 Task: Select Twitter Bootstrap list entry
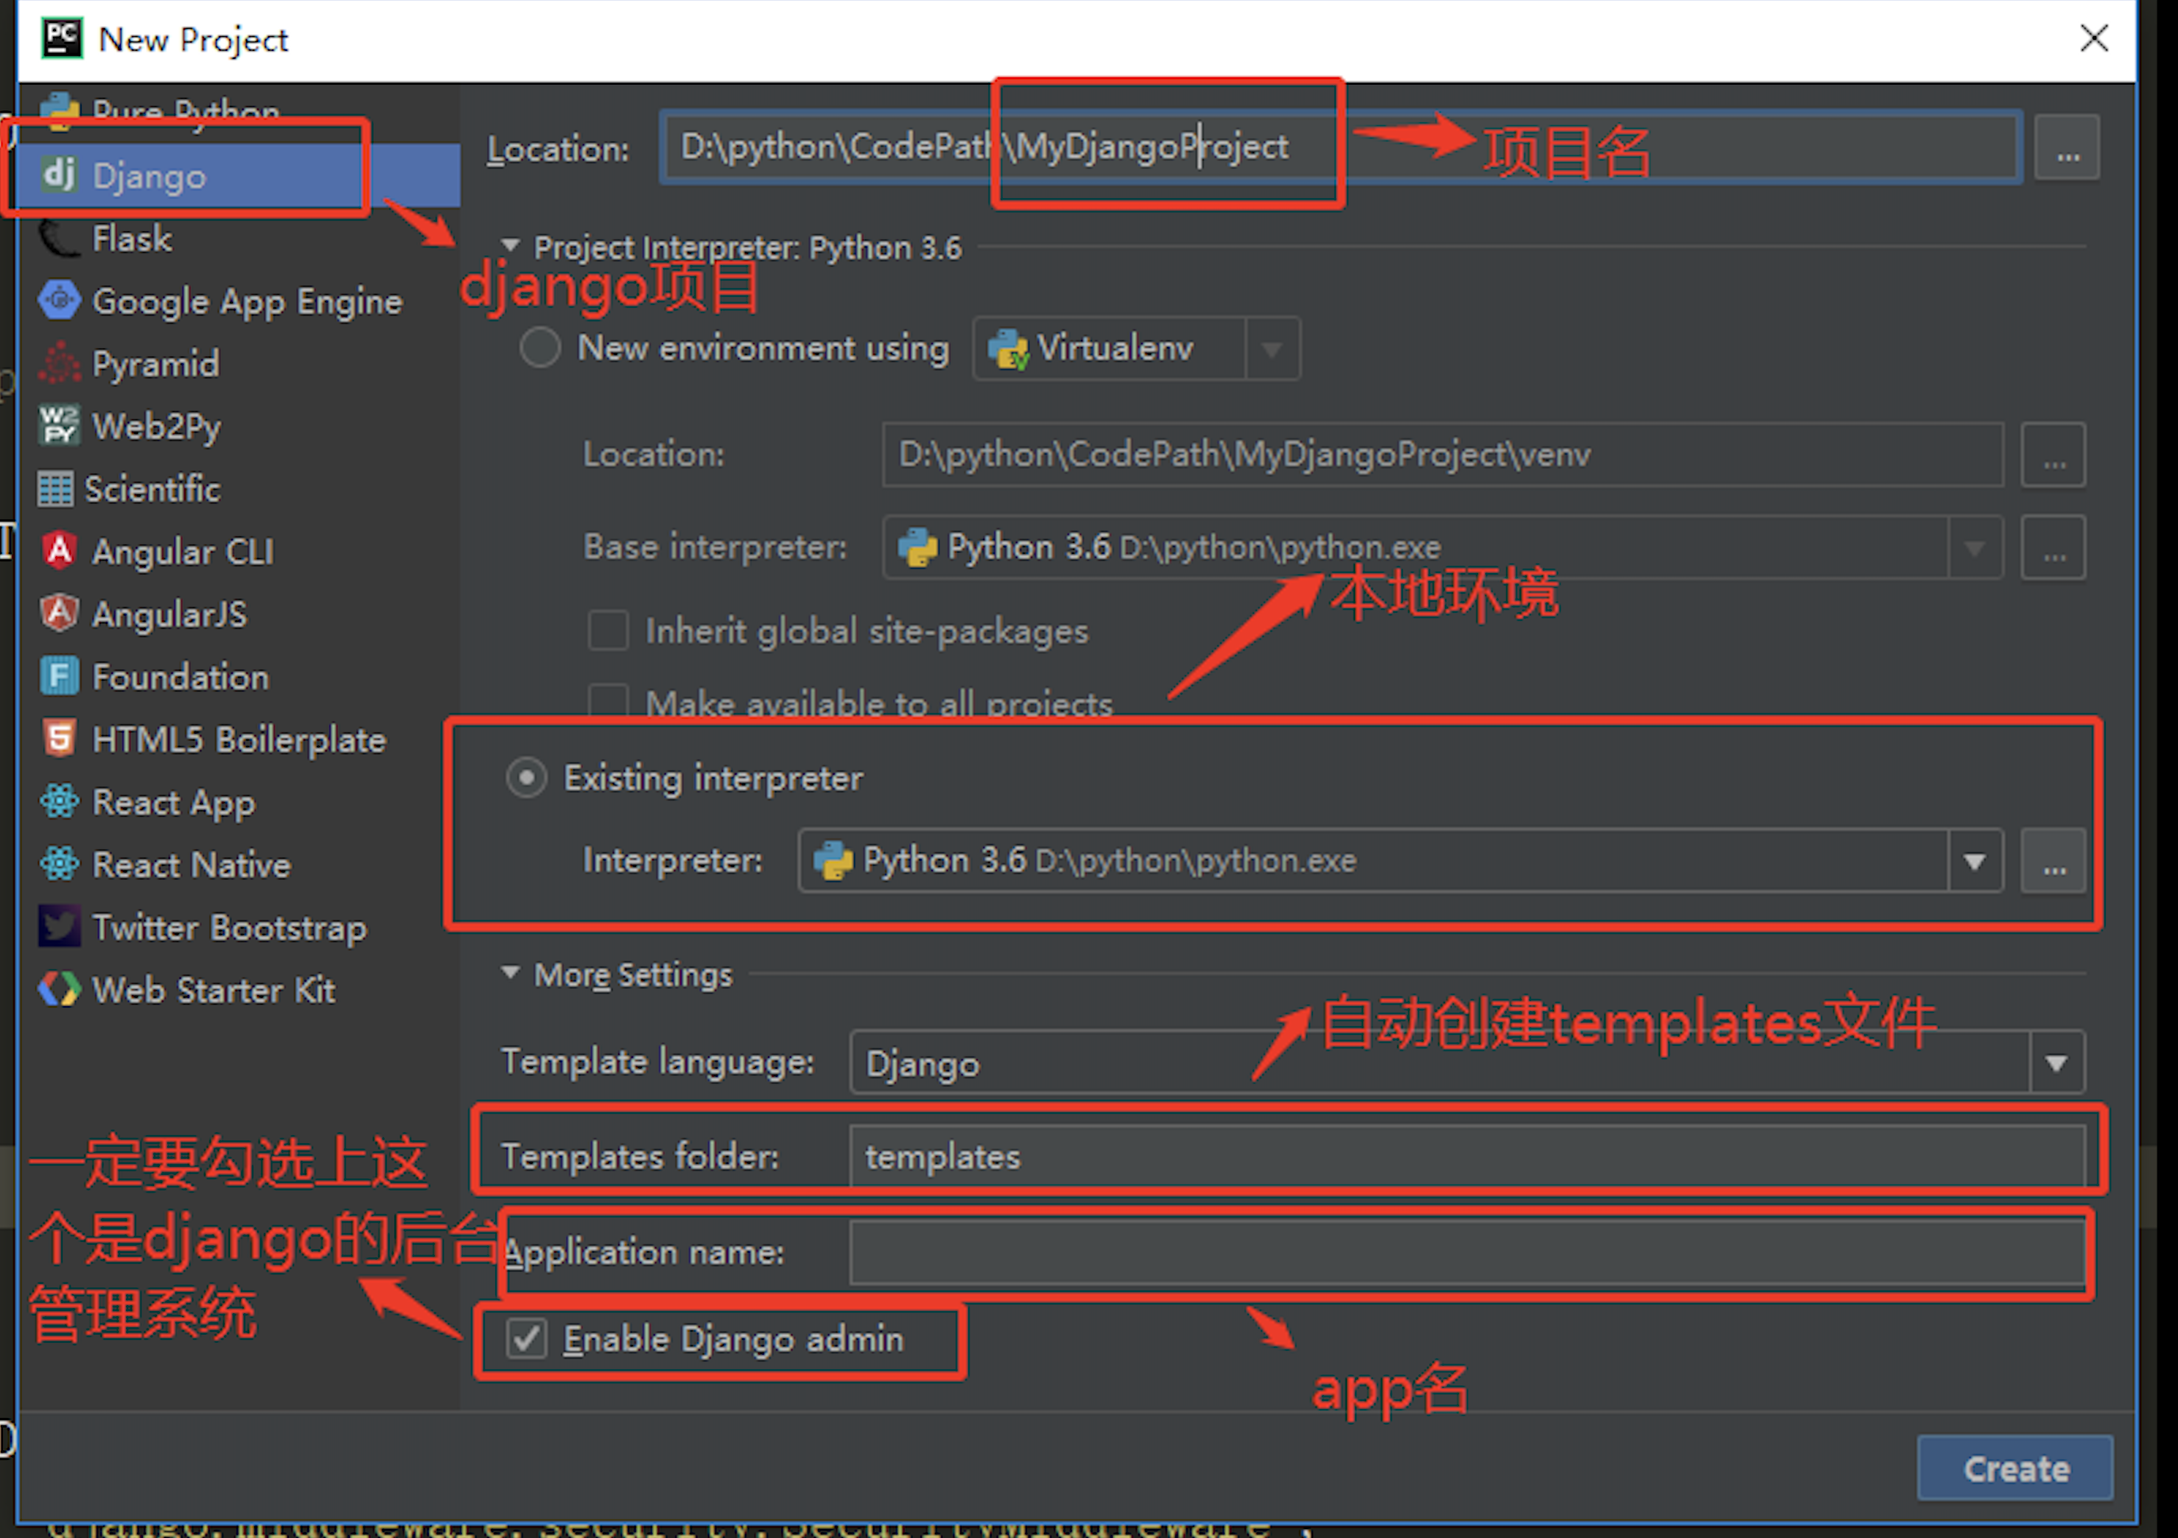(x=239, y=927)
